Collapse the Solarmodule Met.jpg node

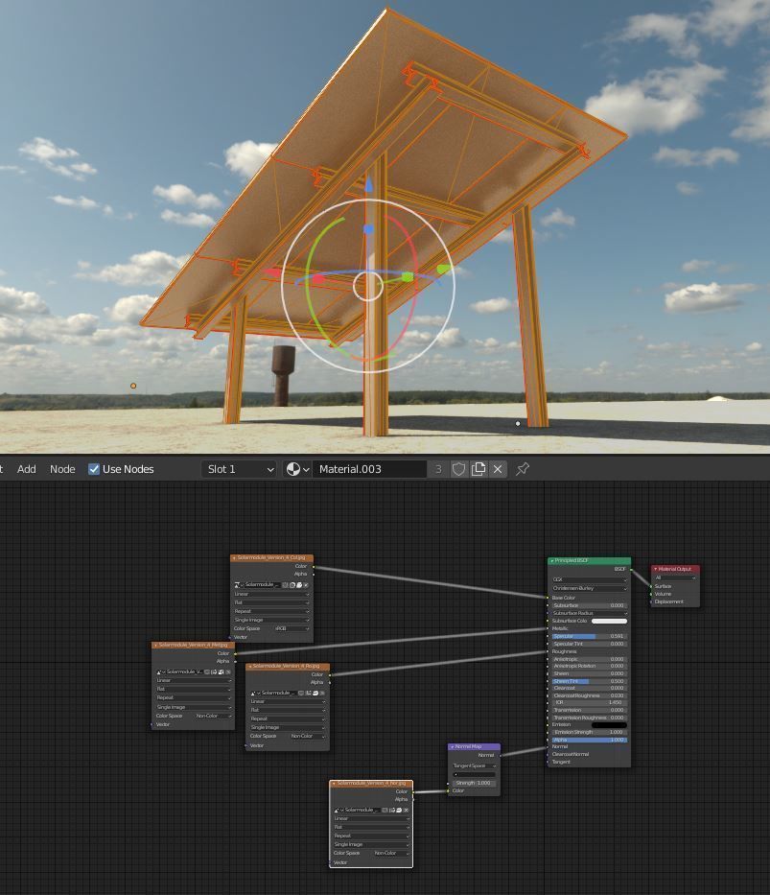pyautogui.click(x=155, y=645)
